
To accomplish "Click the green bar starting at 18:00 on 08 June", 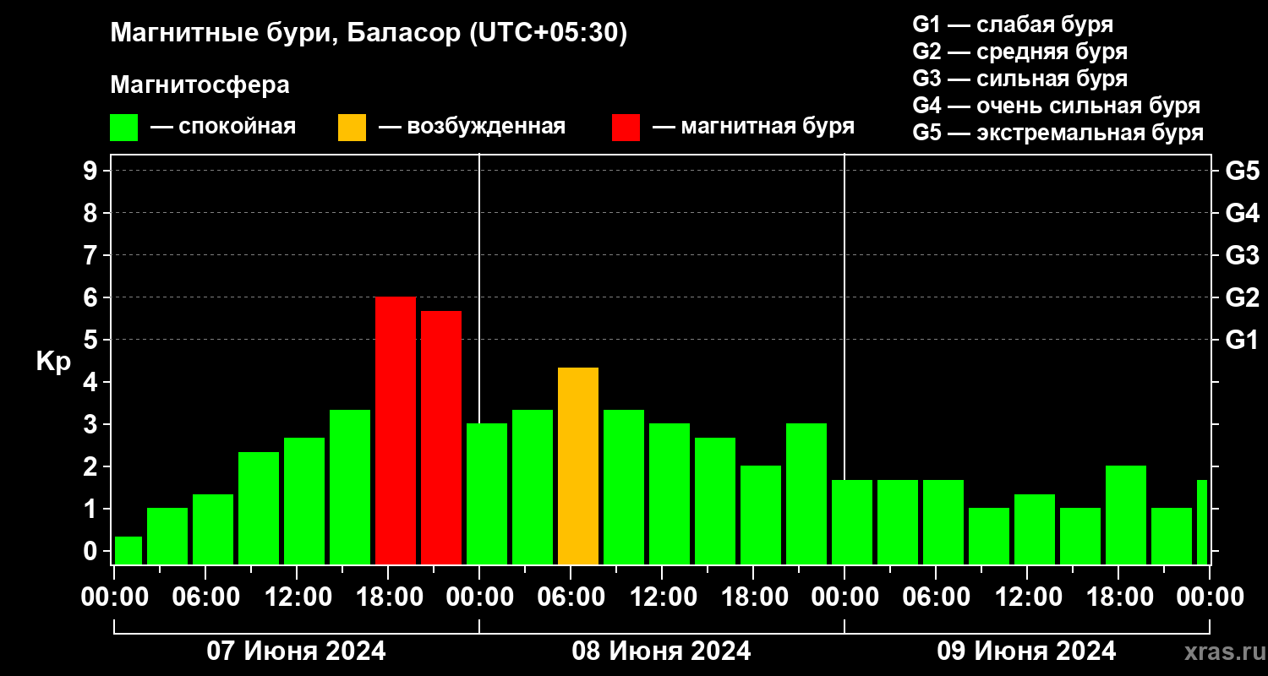I will (761, 515).
